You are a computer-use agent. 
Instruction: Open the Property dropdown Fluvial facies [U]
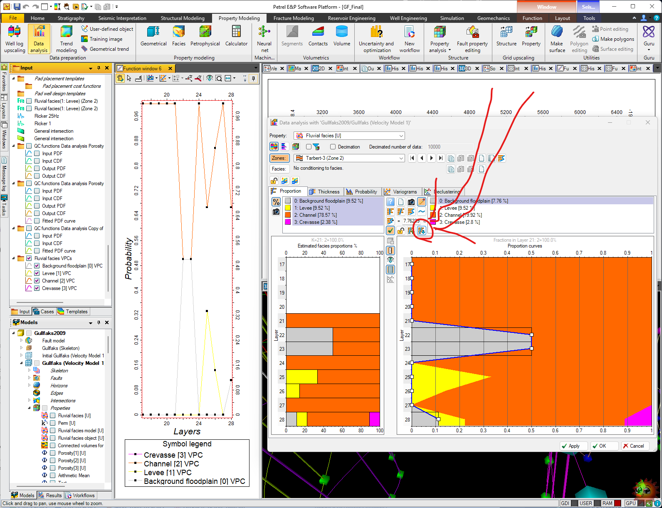[x=349, y=136]
